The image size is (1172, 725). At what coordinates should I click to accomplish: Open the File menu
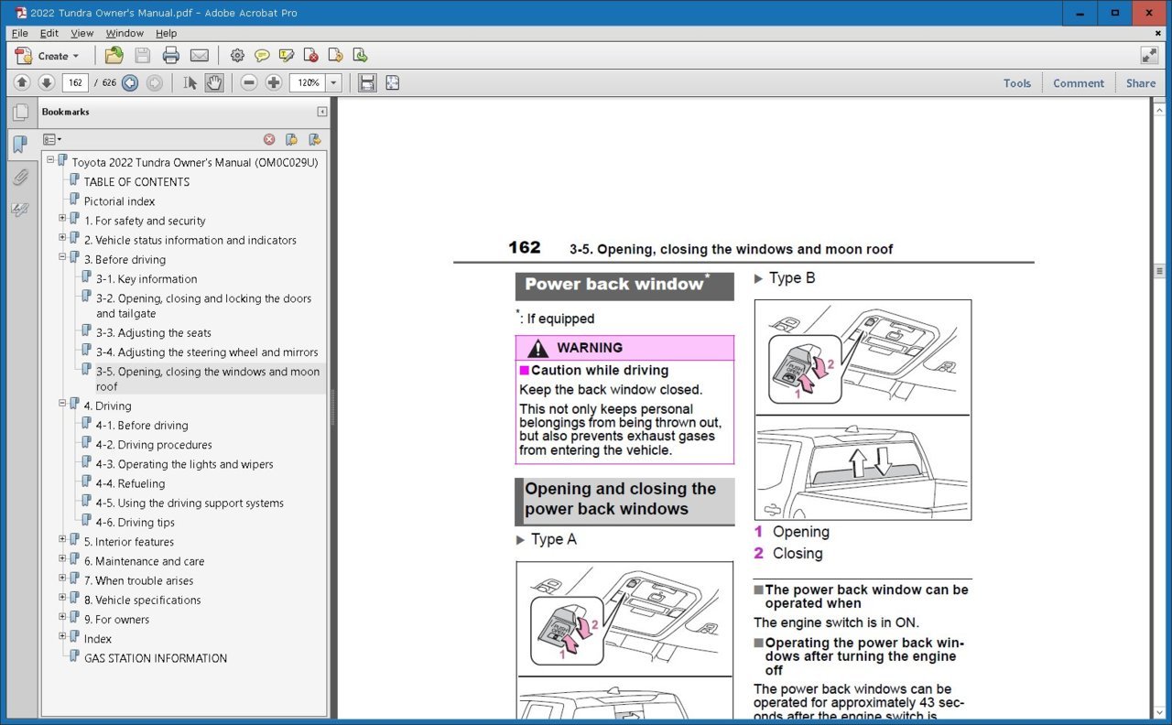pos(19,33)
